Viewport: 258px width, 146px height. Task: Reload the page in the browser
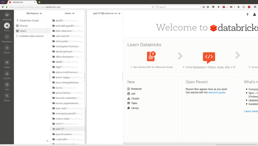pyautogui.click(x=153, y=7)
